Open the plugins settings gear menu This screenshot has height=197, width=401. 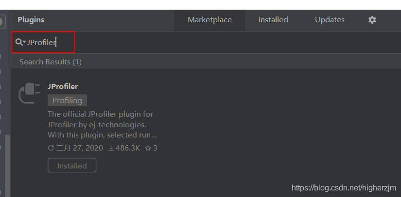point(372,20)
